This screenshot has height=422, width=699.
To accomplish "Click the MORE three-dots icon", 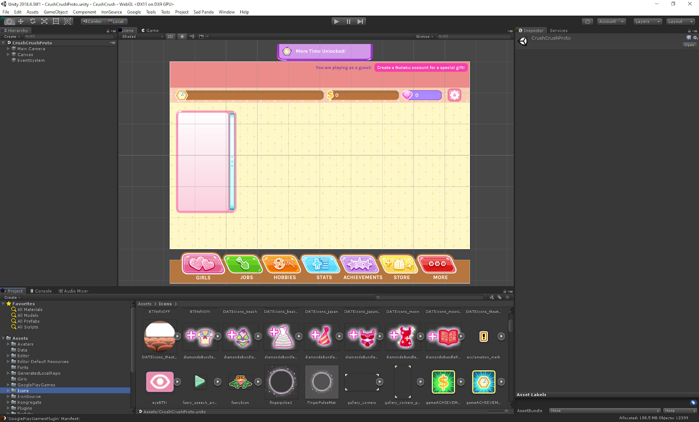I will (x=437, y=264).
